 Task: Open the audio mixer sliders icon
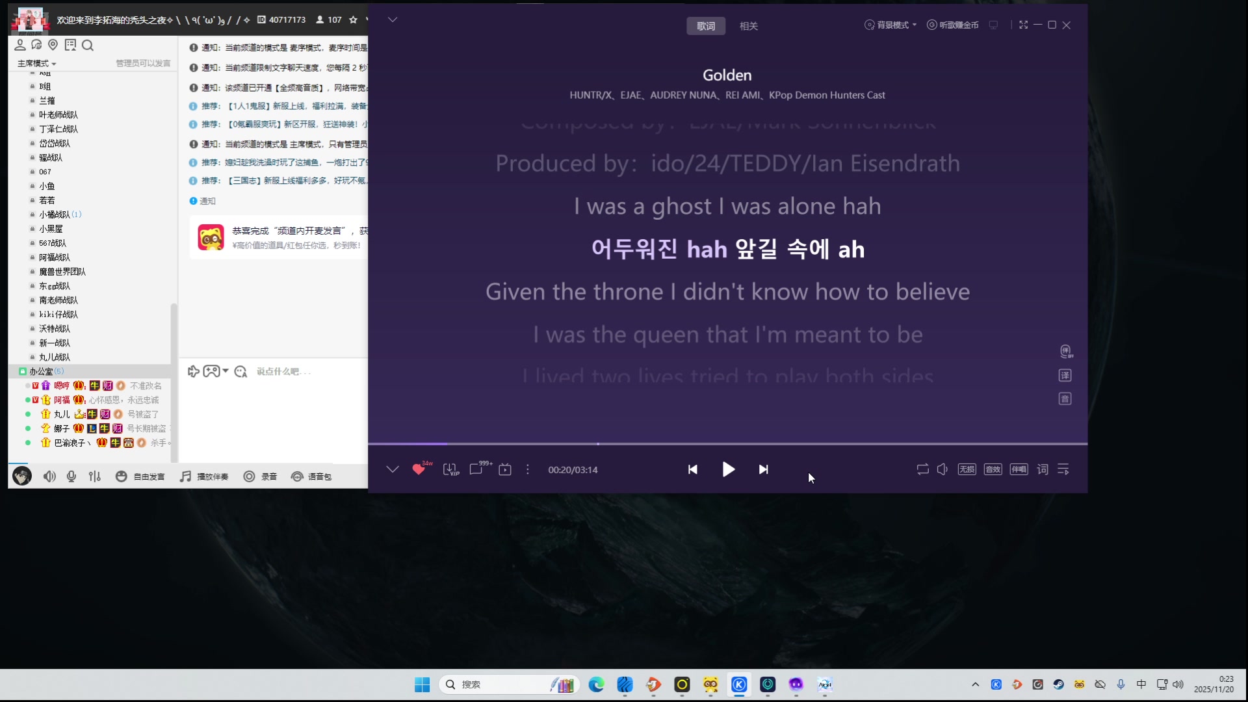(x=95, y=476)
